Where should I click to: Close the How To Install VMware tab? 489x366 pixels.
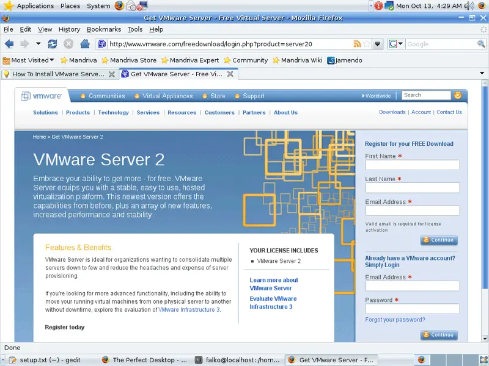[111, 74]
